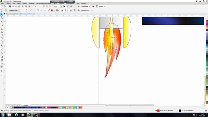Open the zoom level dropdown
Viewport: 208px width, 117px height.
click(61, 6)
